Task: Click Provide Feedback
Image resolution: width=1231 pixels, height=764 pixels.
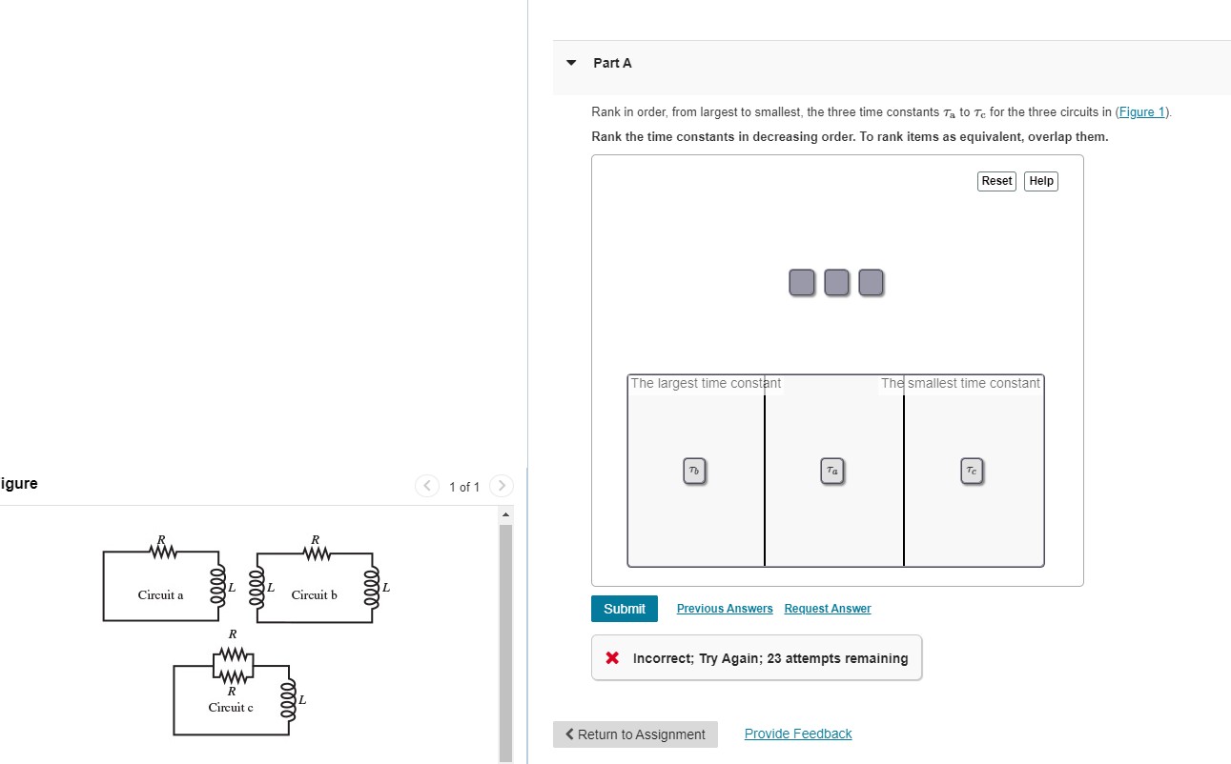Action: pos(797,734)
